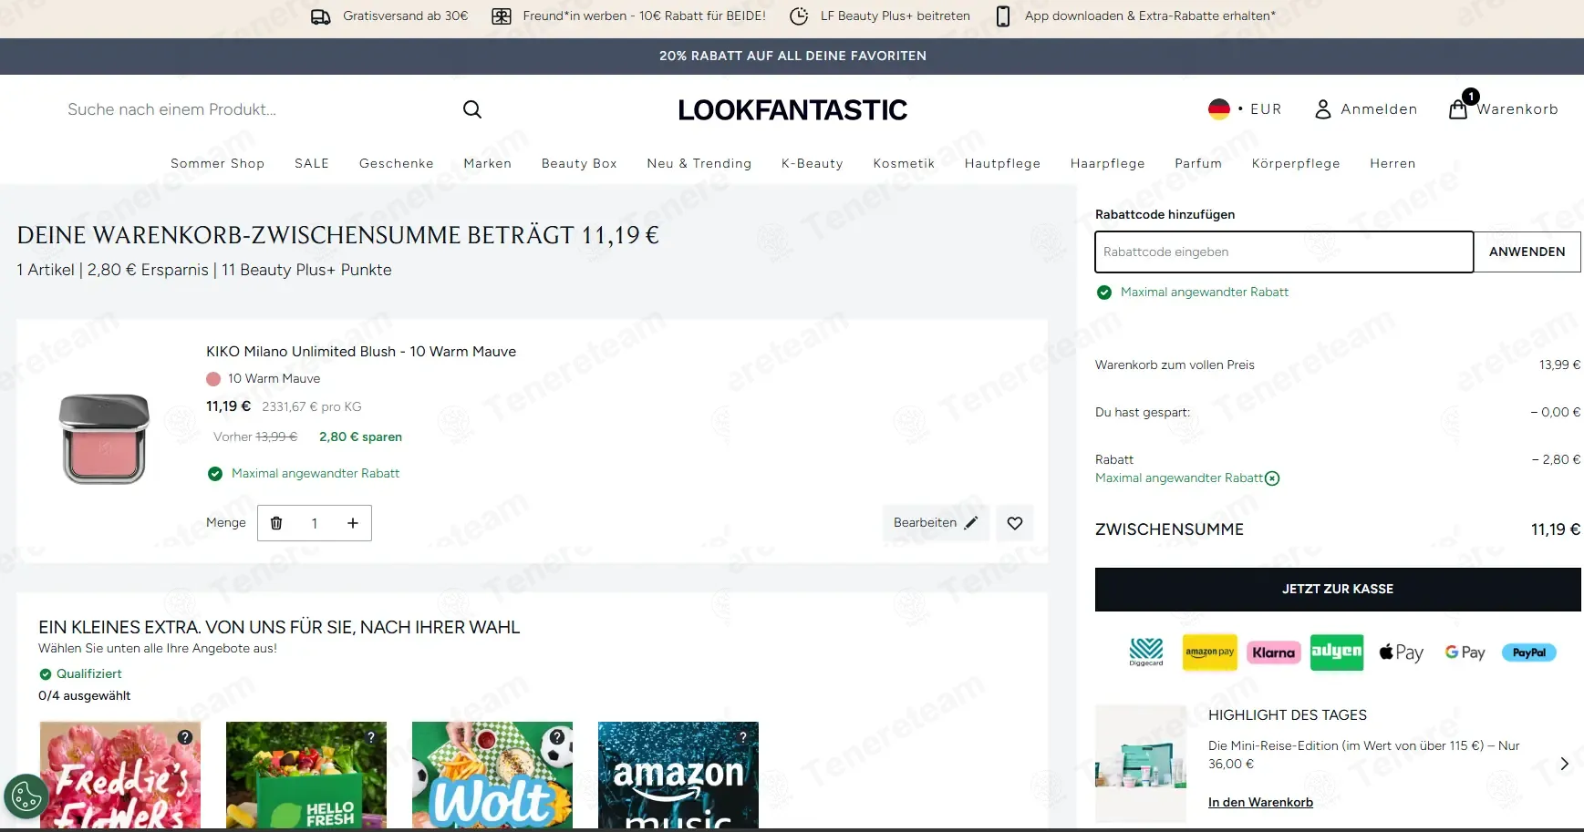Click the delivery truck Gratisversand icon

pyautogui.click(x=321, y=16)
